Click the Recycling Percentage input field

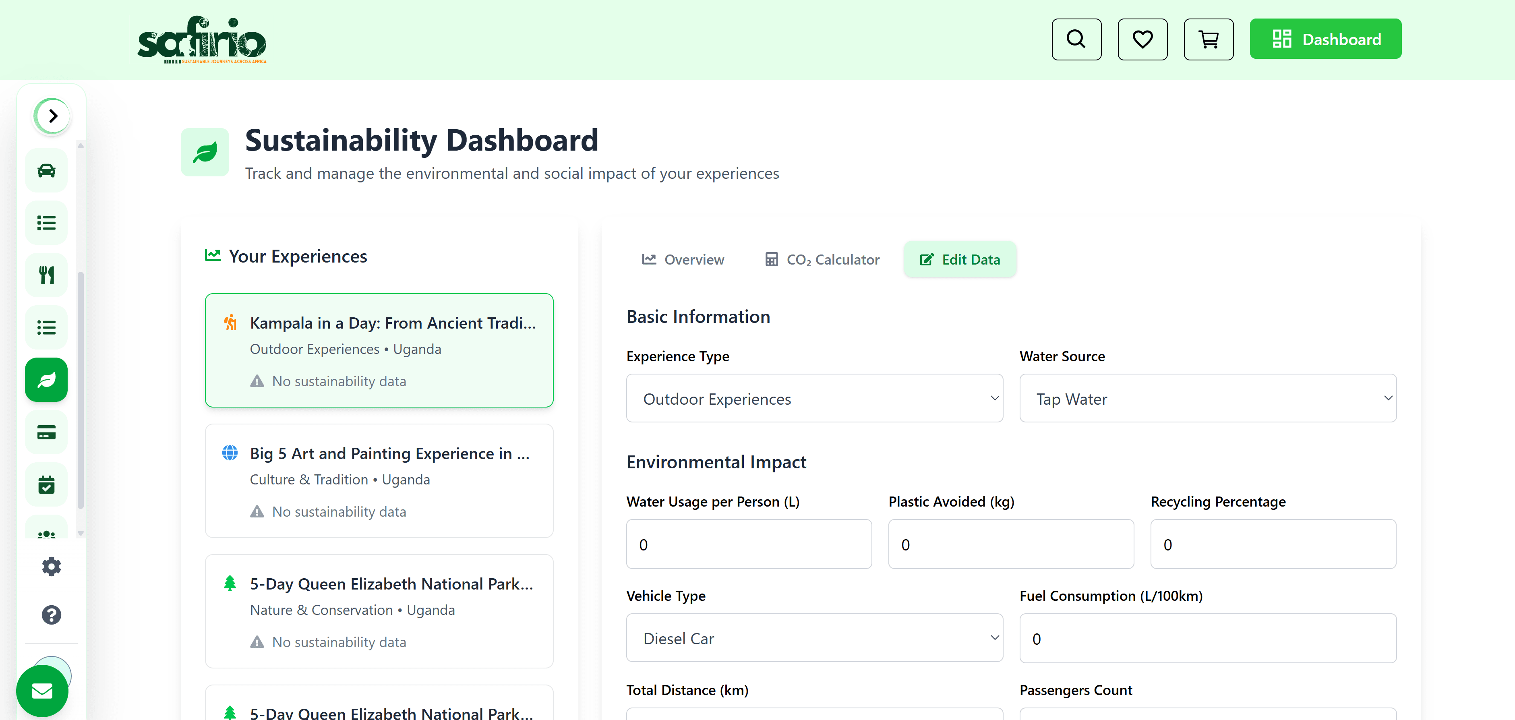click(x=1273, y=544)
